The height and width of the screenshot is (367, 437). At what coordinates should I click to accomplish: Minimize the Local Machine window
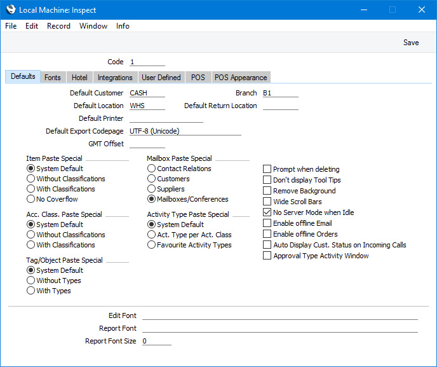tap(363, 10)
